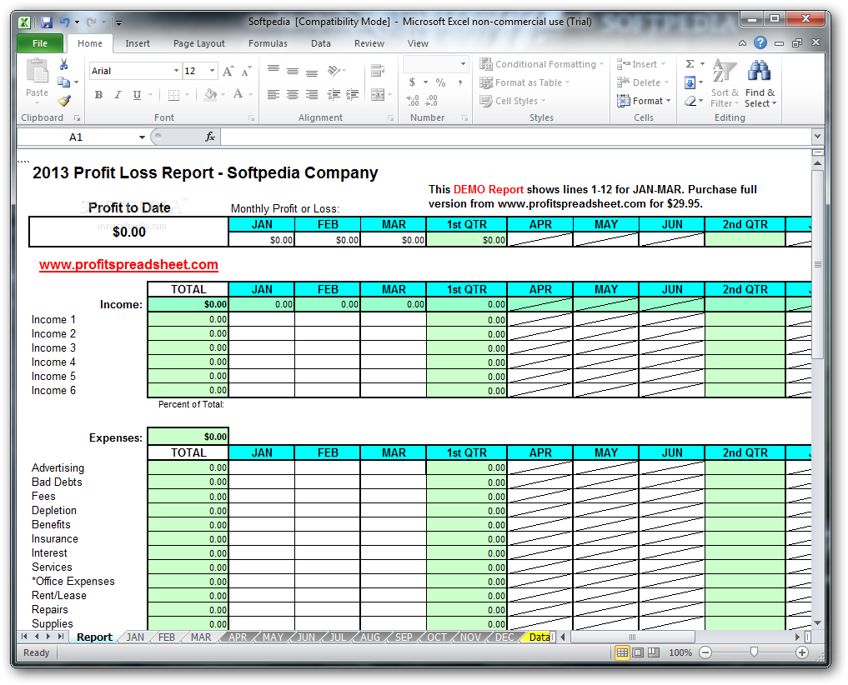The height and width of the screenshot is (685, 848).
Task: Apply Accounting dollar number format
Action: point(412,82)
